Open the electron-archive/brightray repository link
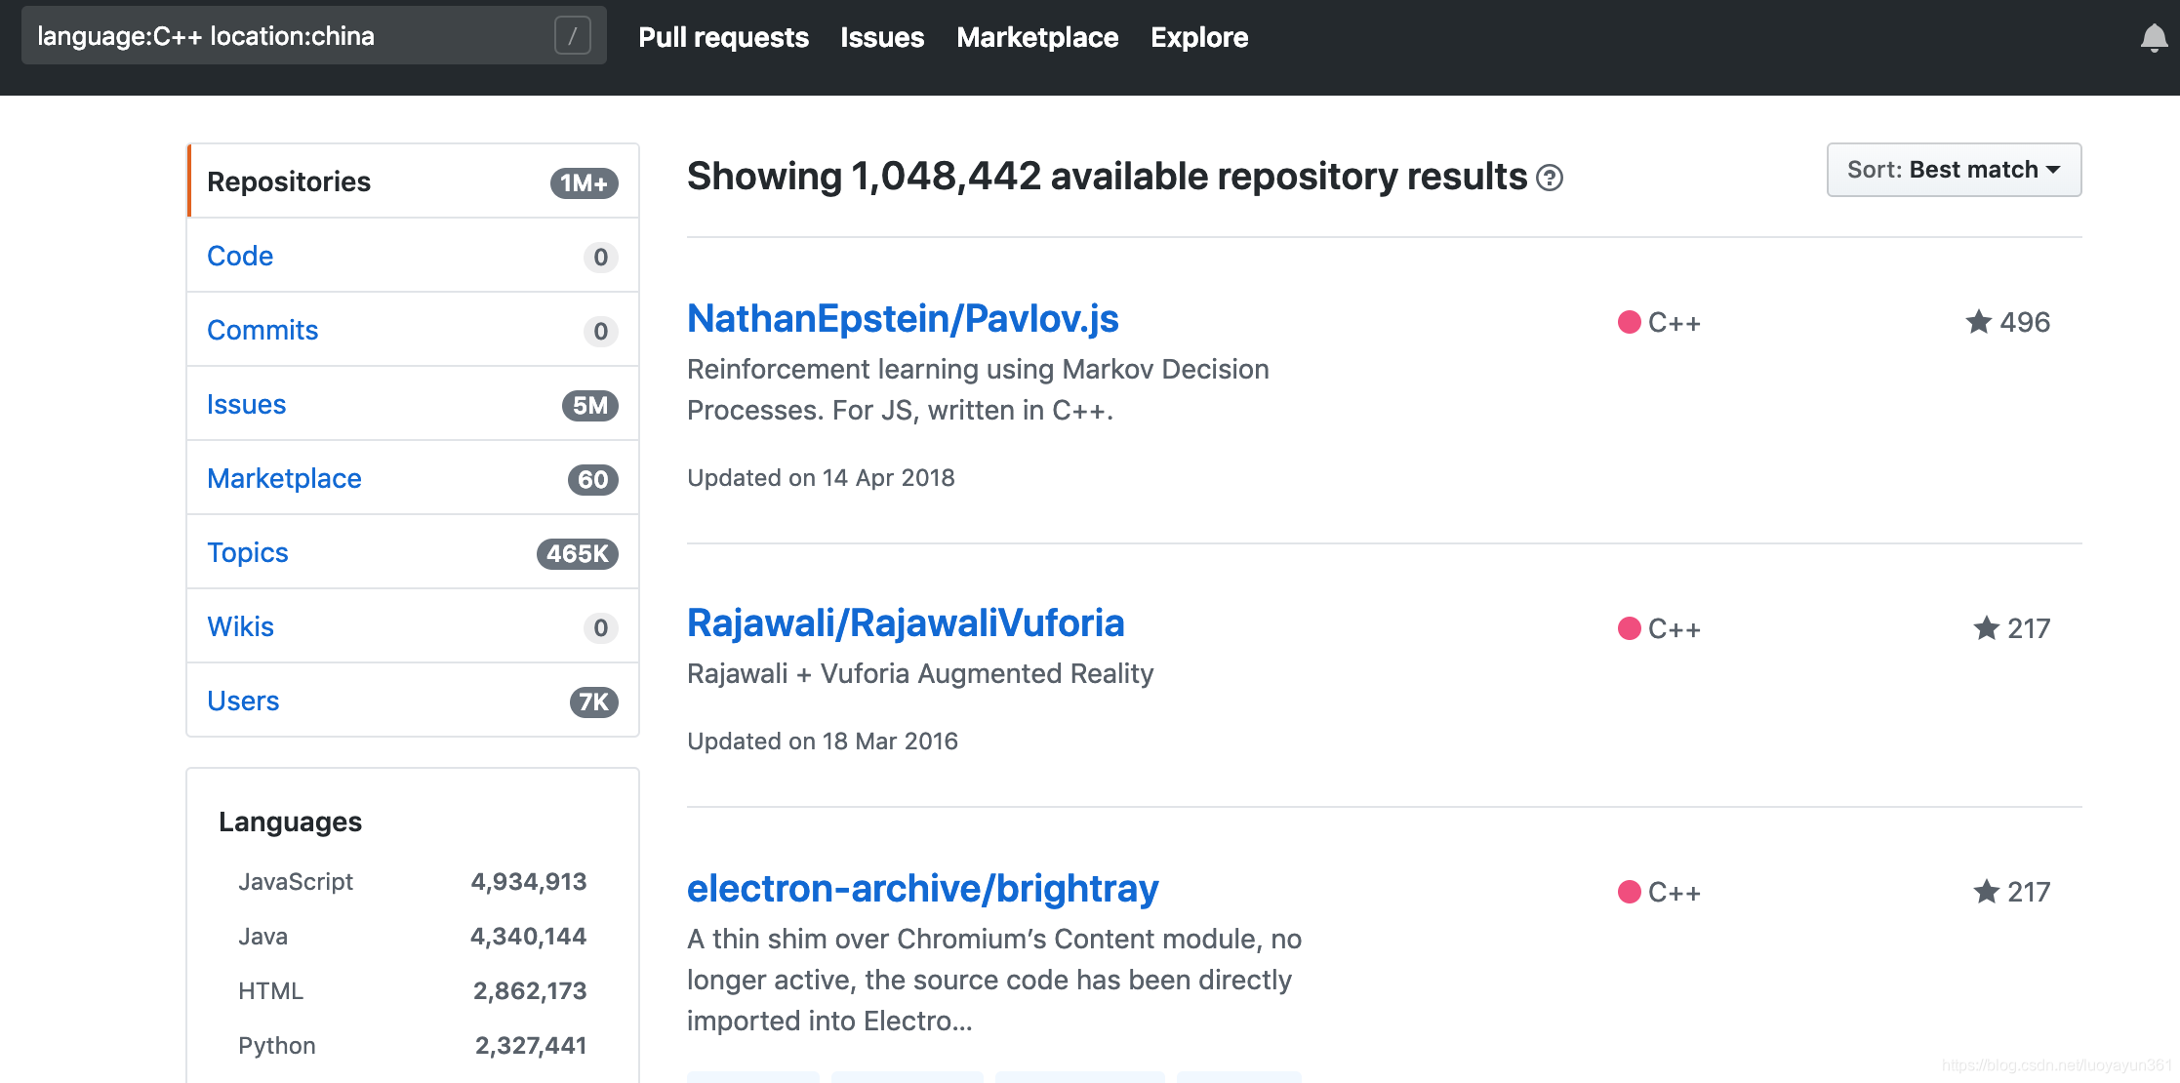 pyautogui.click(x=922, y=889)
